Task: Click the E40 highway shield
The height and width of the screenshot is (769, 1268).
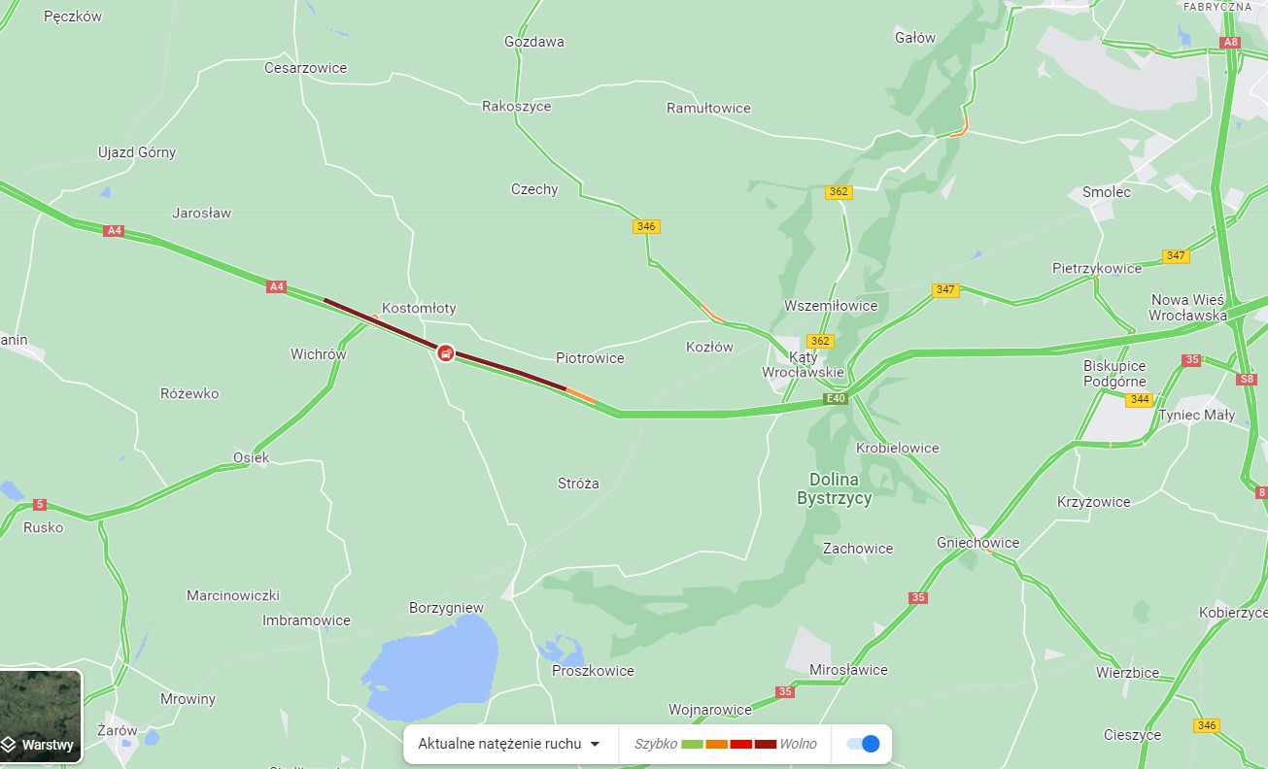Action: pyautogui.click(x=835, y=398)
